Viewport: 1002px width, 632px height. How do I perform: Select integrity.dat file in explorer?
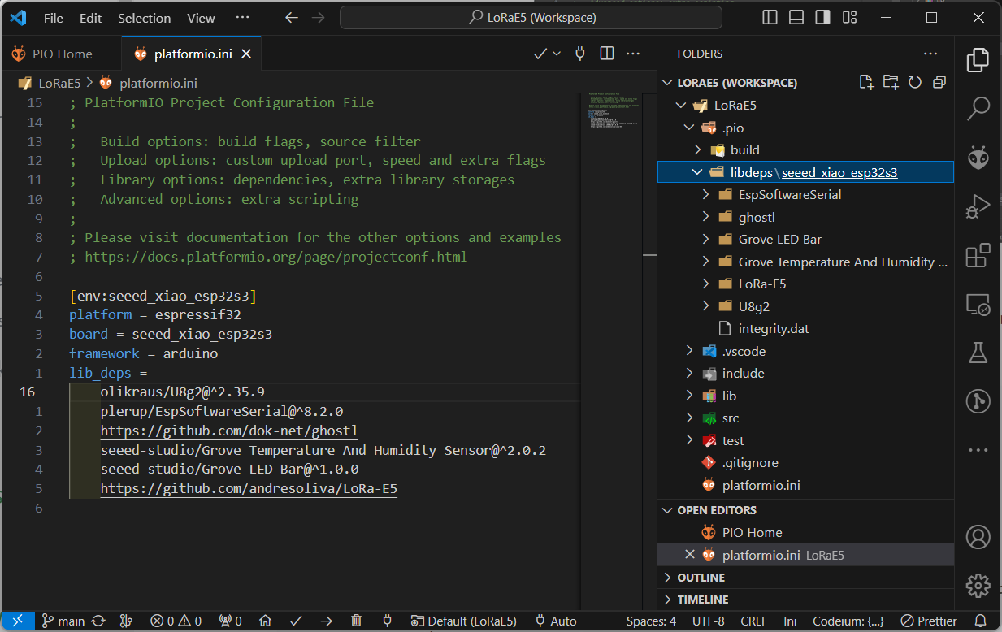tap(774, 328)
